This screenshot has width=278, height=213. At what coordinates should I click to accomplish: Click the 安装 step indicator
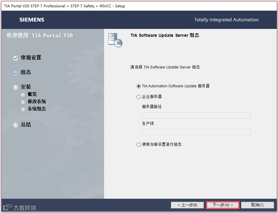point(16,87)
